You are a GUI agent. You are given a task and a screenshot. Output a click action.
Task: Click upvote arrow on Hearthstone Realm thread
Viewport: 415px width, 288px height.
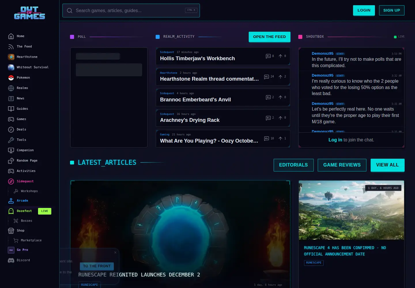280,77
